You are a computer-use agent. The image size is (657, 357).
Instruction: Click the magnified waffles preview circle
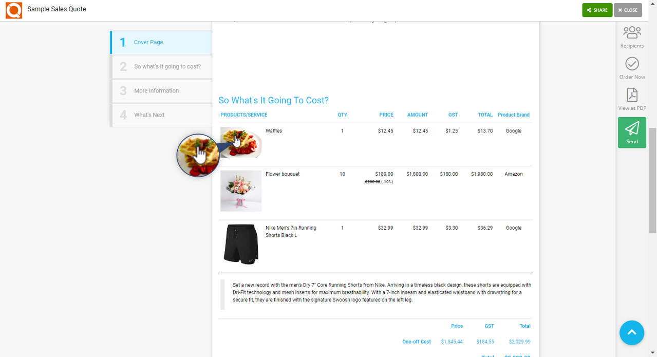pyautogui.click(x=198, y=155)
